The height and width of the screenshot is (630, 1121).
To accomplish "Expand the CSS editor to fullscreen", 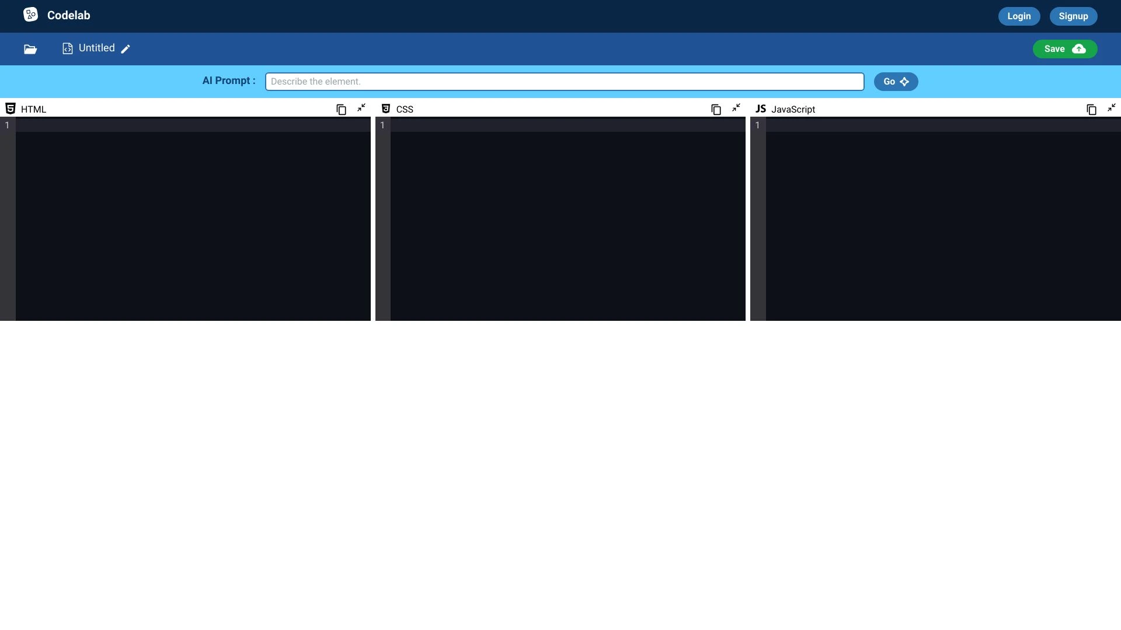I will pos(735,108).
